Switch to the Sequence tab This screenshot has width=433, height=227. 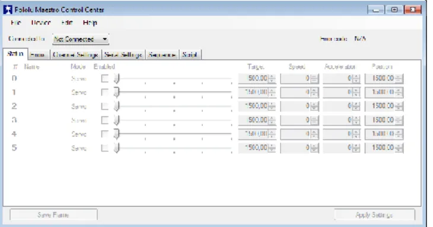[162, 55]
